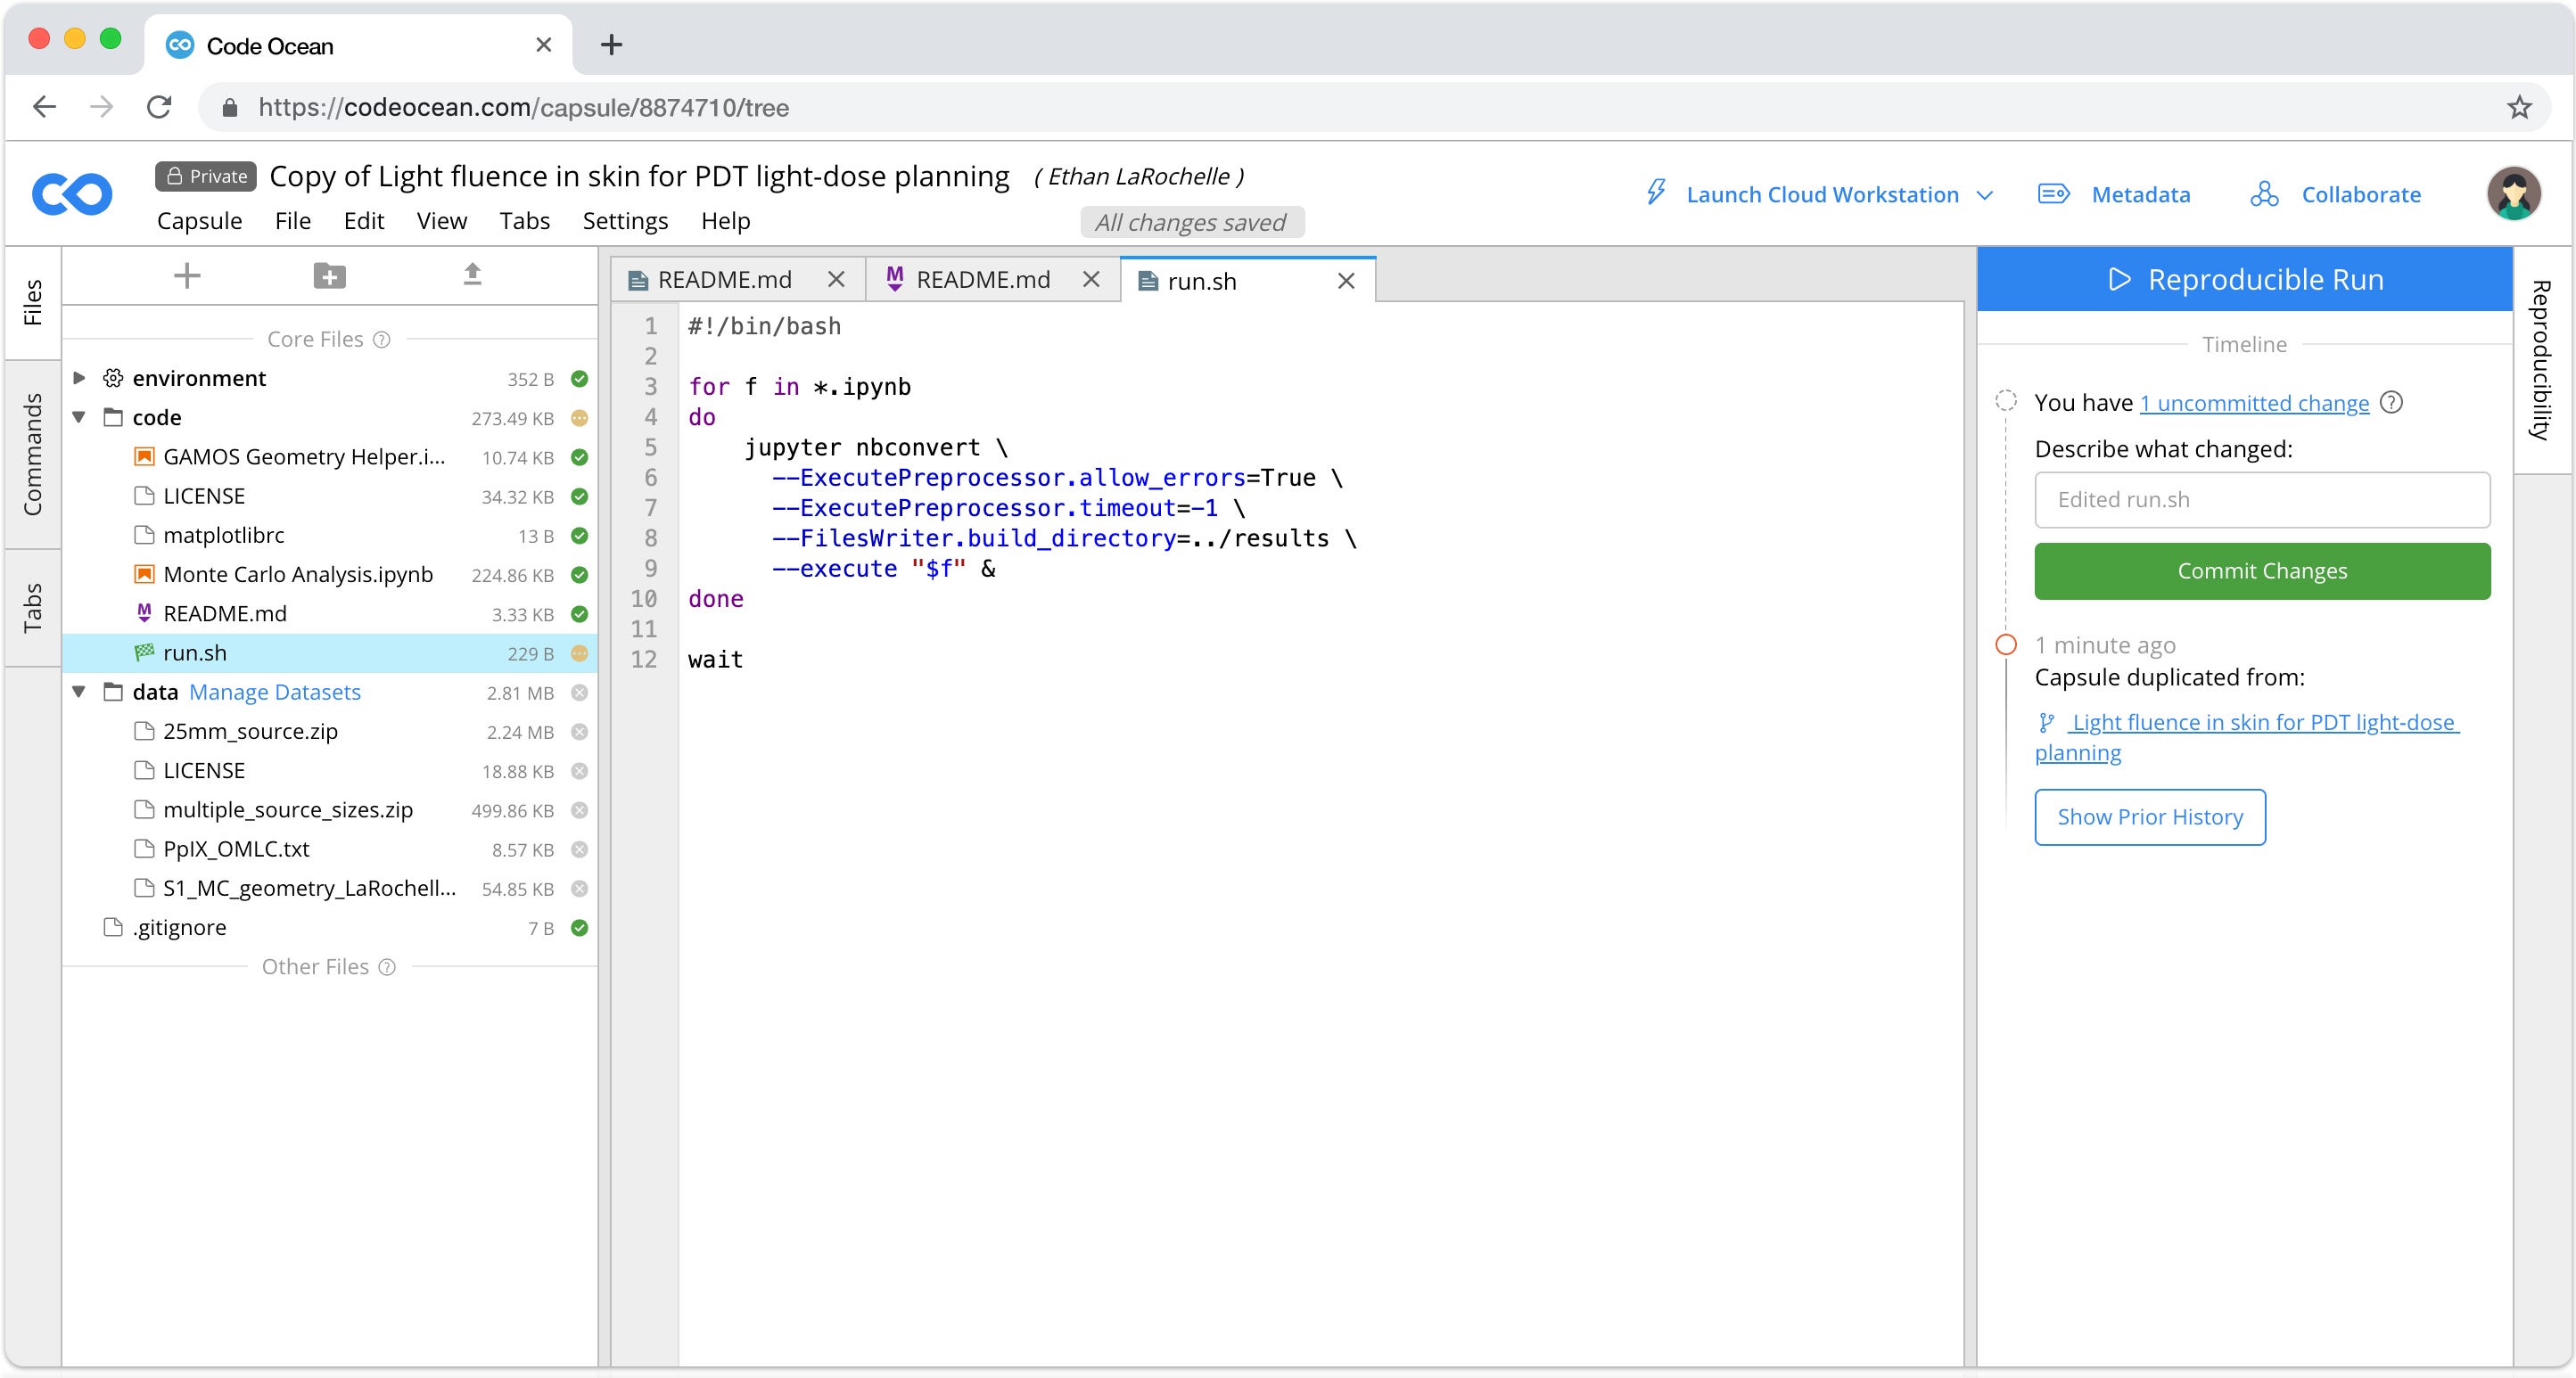Click the upload file icon
Image resolution: width=2576 pixels, height=1378 pixels.
(472, 274)
